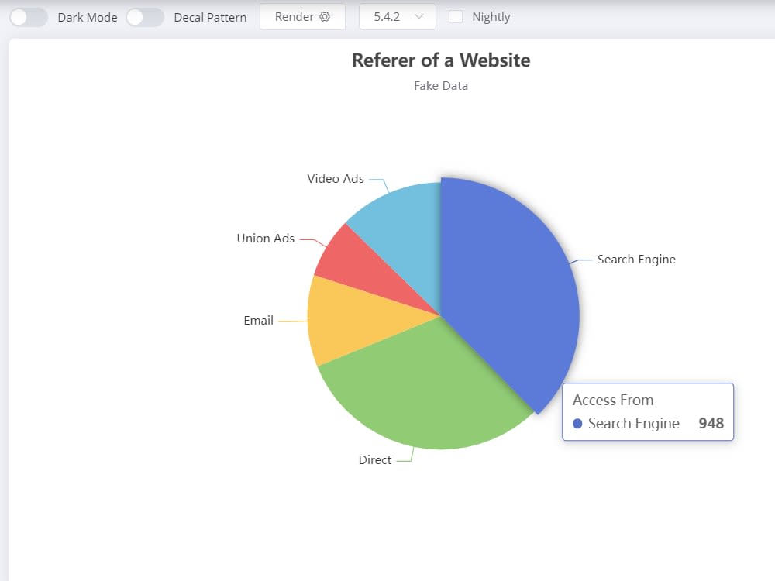This screenshot has width=775, height=581.
Task: Click the Video Ads label
Action: pyautogui.click(x=336, y=178)
